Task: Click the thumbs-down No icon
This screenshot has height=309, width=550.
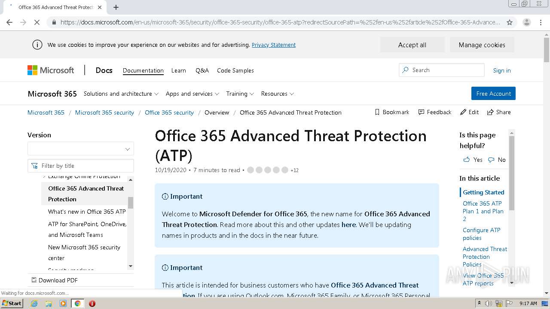Action: pos(491,160)
